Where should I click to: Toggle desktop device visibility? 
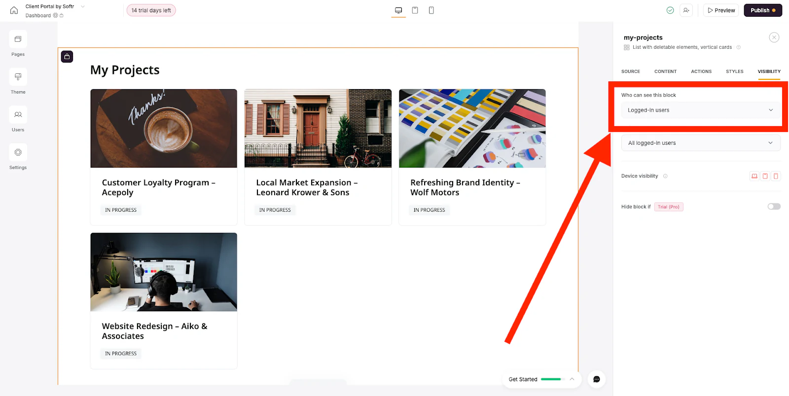[754, 176]
